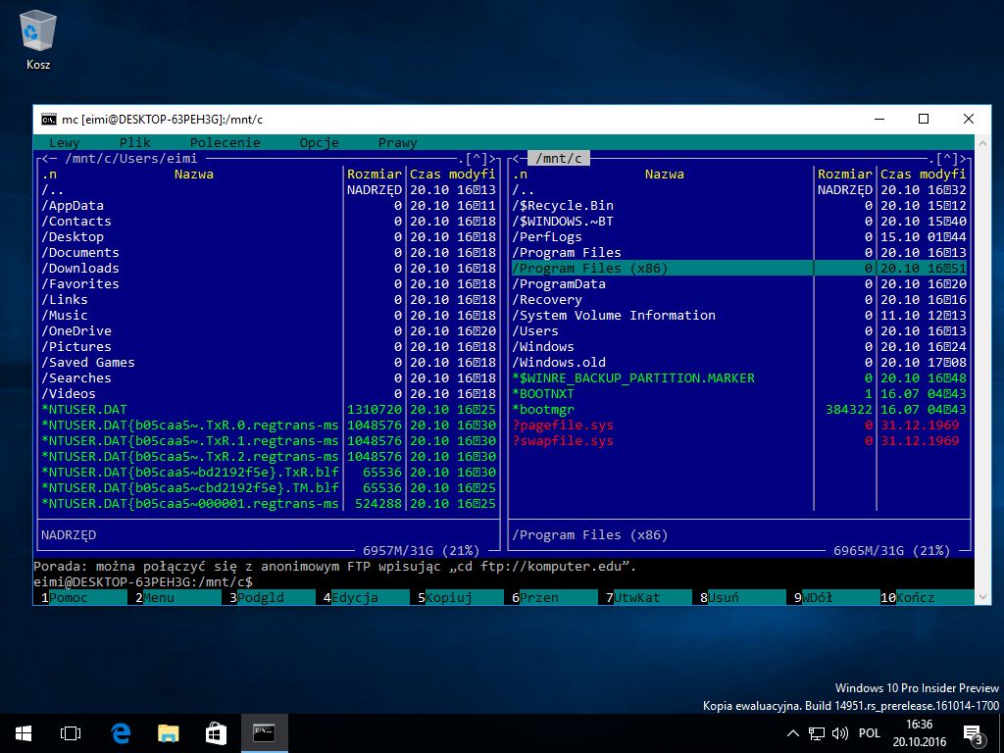Open File Explorer from the taskbar

coord(168,733)
